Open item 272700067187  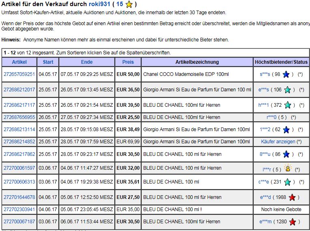(x=19, y=222)
